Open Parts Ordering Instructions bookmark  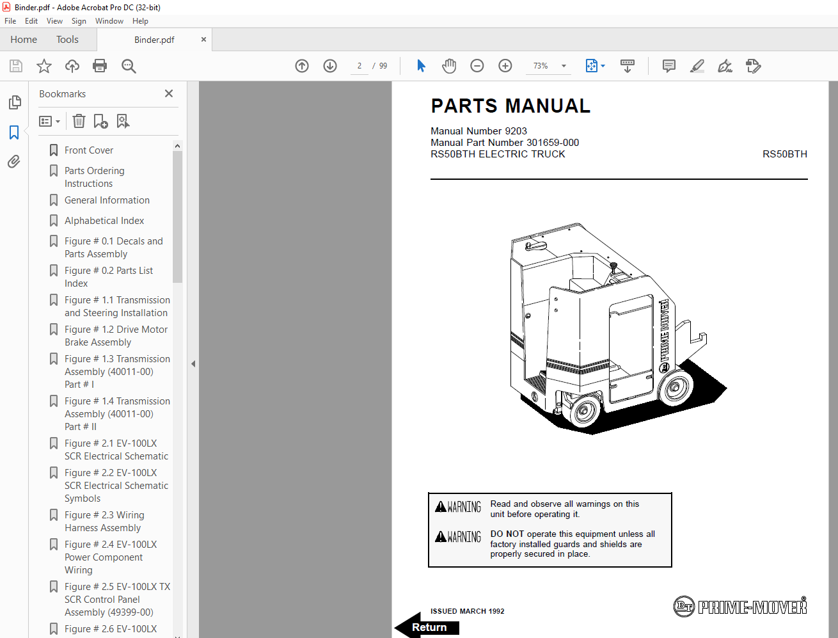(95, 177)
